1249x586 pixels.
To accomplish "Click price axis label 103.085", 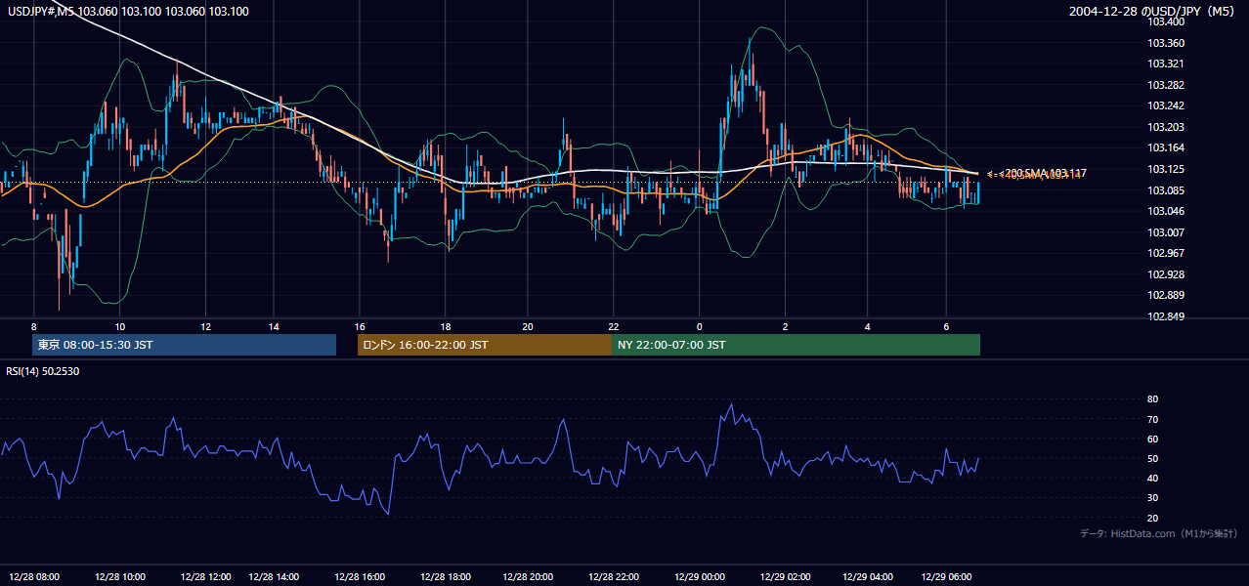I will pyautogui.click(x=1166, y=190).
